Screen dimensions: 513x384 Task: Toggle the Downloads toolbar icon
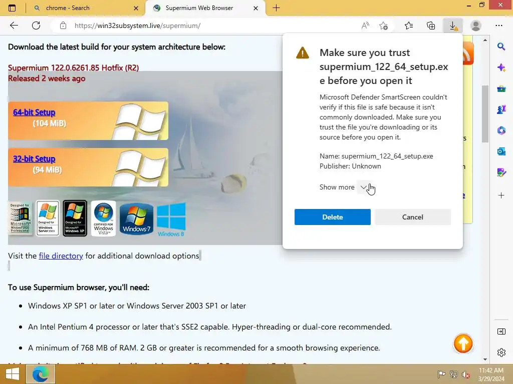(453, 25)
